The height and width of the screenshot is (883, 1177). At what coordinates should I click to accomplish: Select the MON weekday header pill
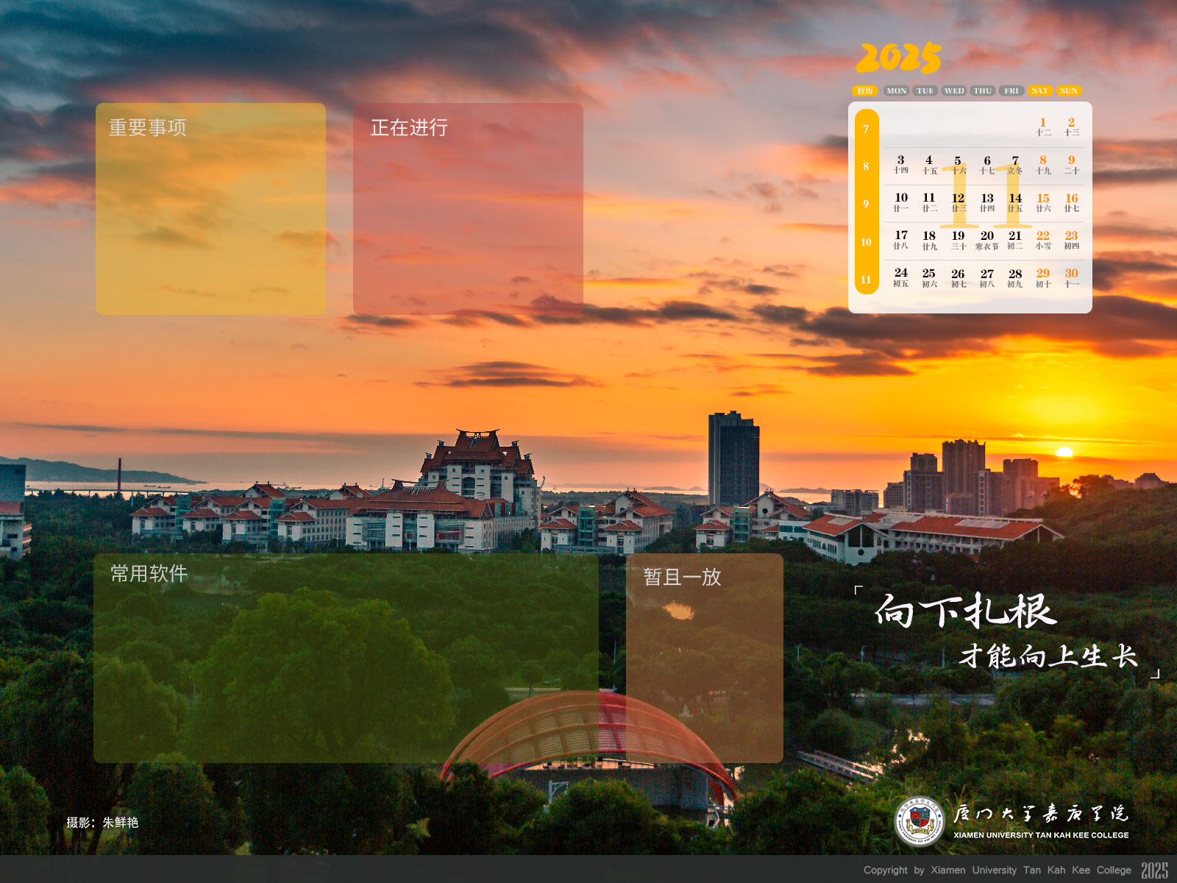coord(896,91)
